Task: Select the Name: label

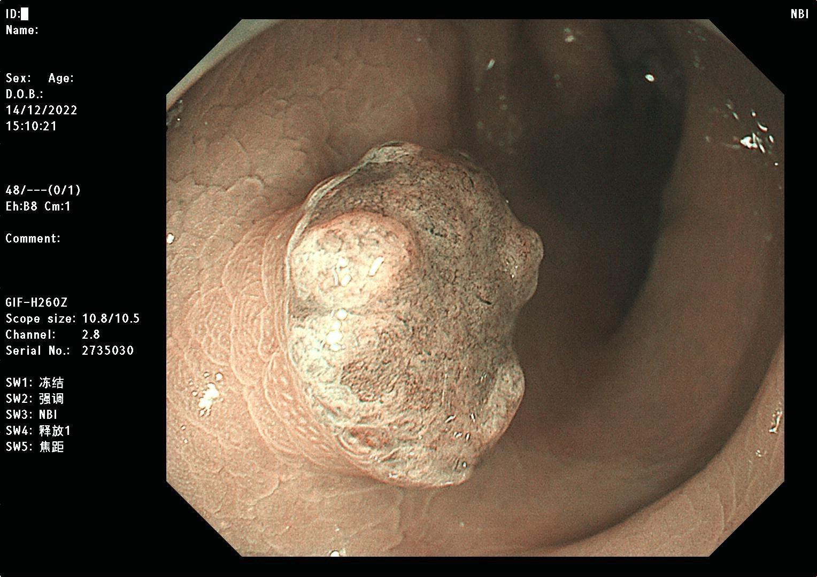Action: click(x=22, y=30)
